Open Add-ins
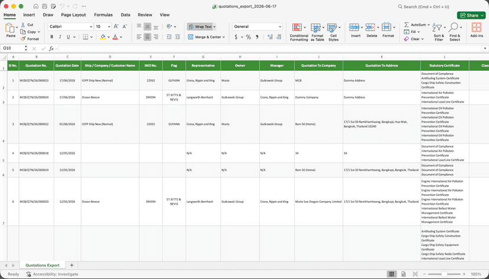 pyautogui.click(x=477, y=30)
